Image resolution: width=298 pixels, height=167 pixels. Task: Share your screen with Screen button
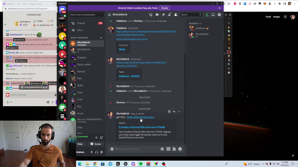(95, 144)
